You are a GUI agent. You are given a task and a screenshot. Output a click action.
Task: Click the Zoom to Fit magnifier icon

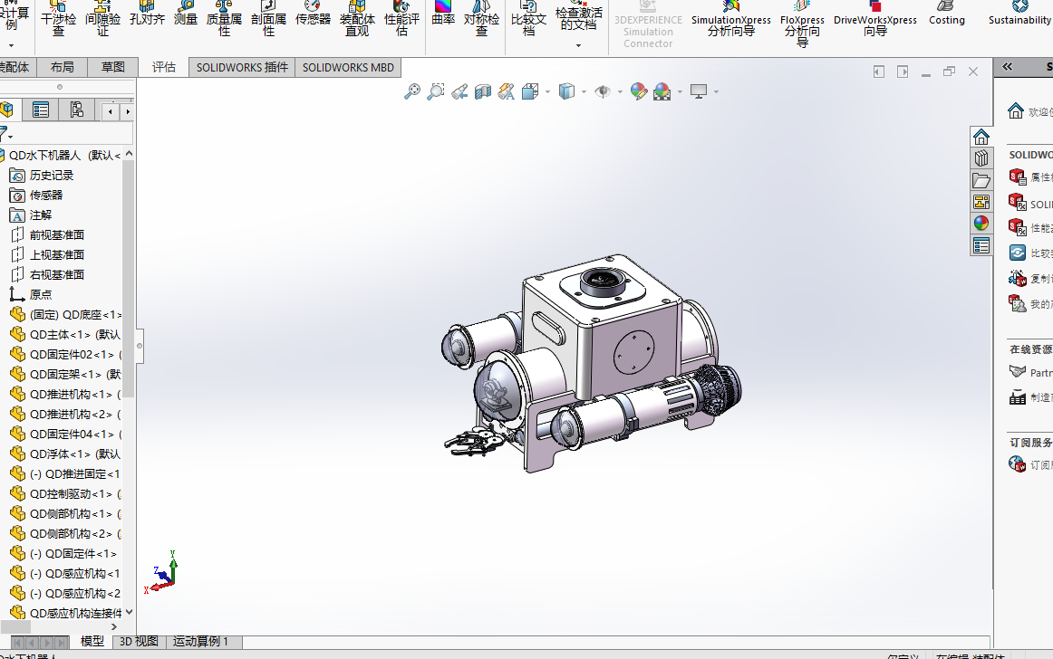pos(411,91)
